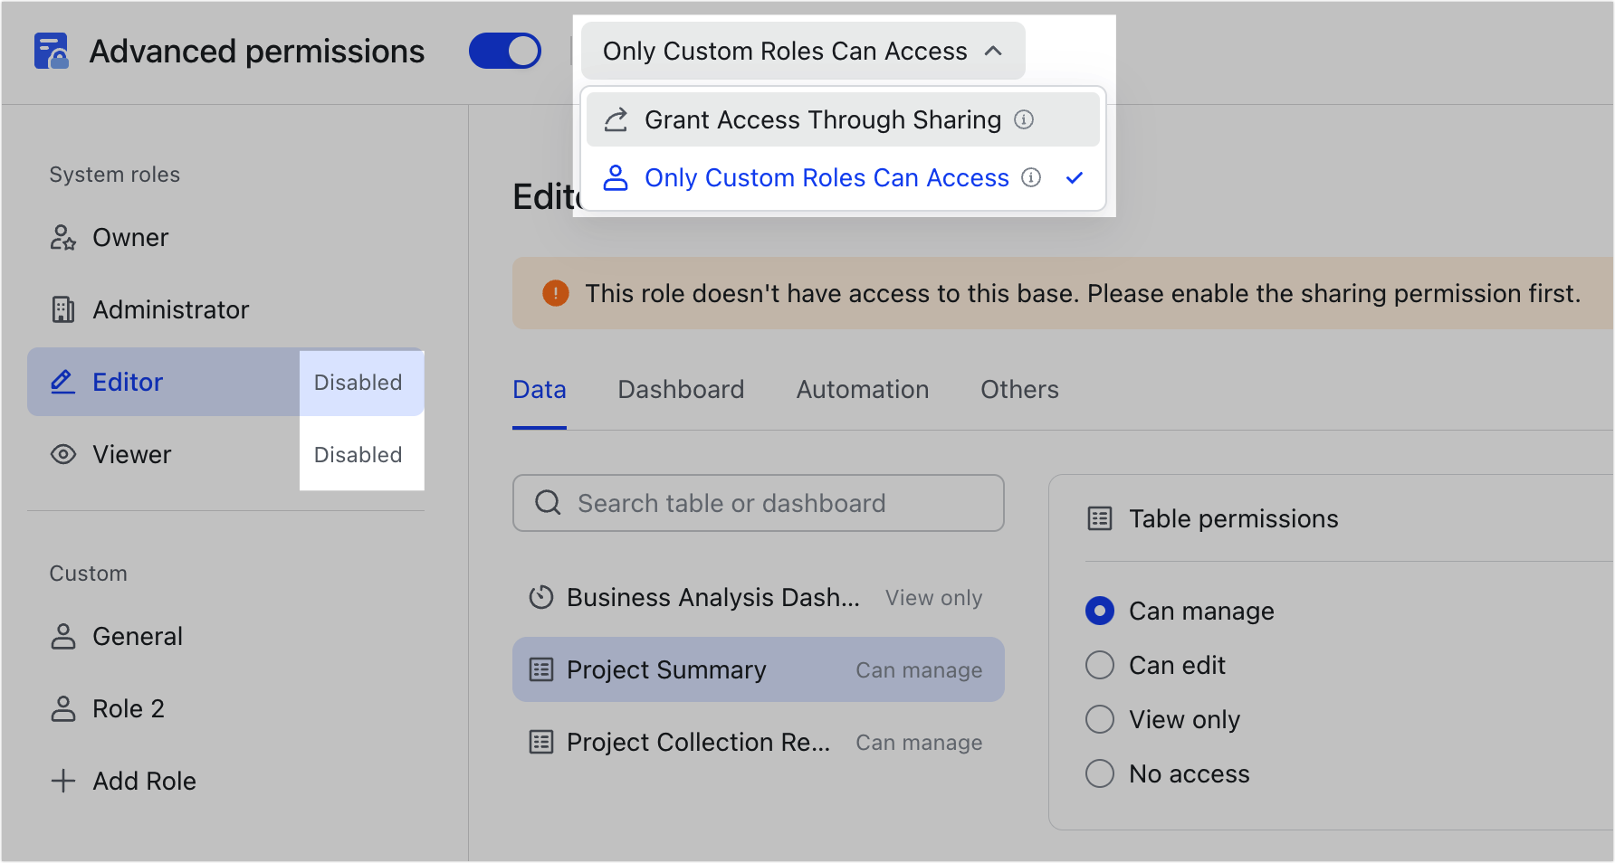Choose No access for table permissions

tap(1099, 773)
